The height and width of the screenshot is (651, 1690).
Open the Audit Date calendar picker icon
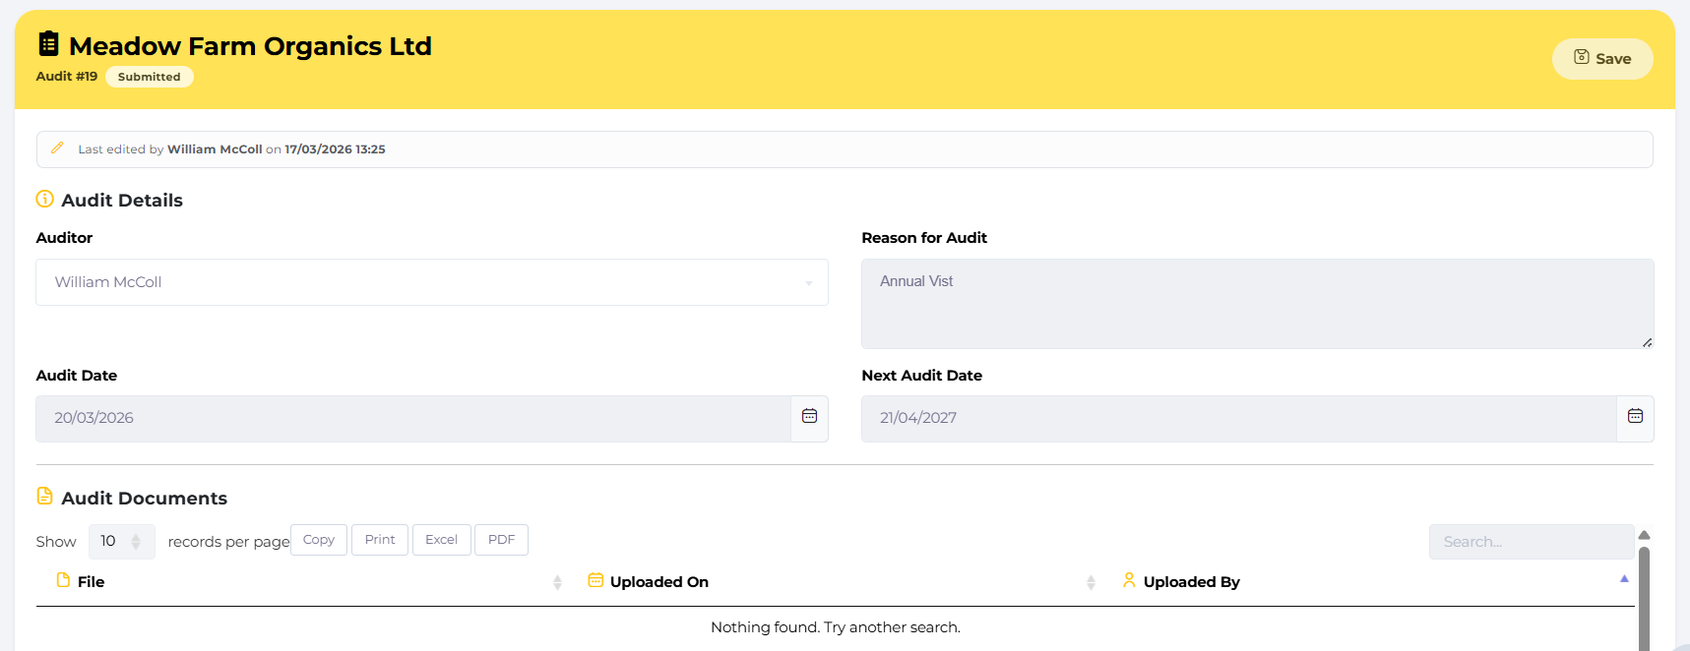coord(809,417)
